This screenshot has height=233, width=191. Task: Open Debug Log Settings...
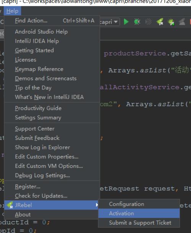pyautogui.click(x=52, y=175)
